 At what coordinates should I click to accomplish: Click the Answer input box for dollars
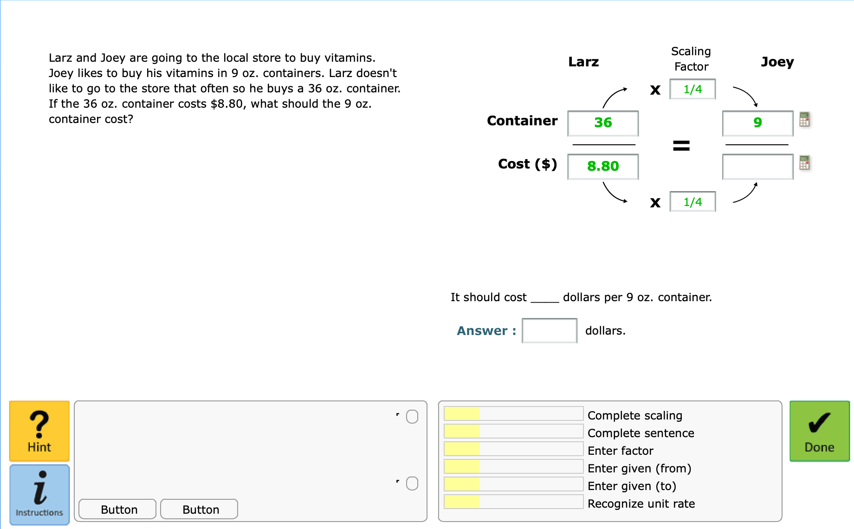550,330
